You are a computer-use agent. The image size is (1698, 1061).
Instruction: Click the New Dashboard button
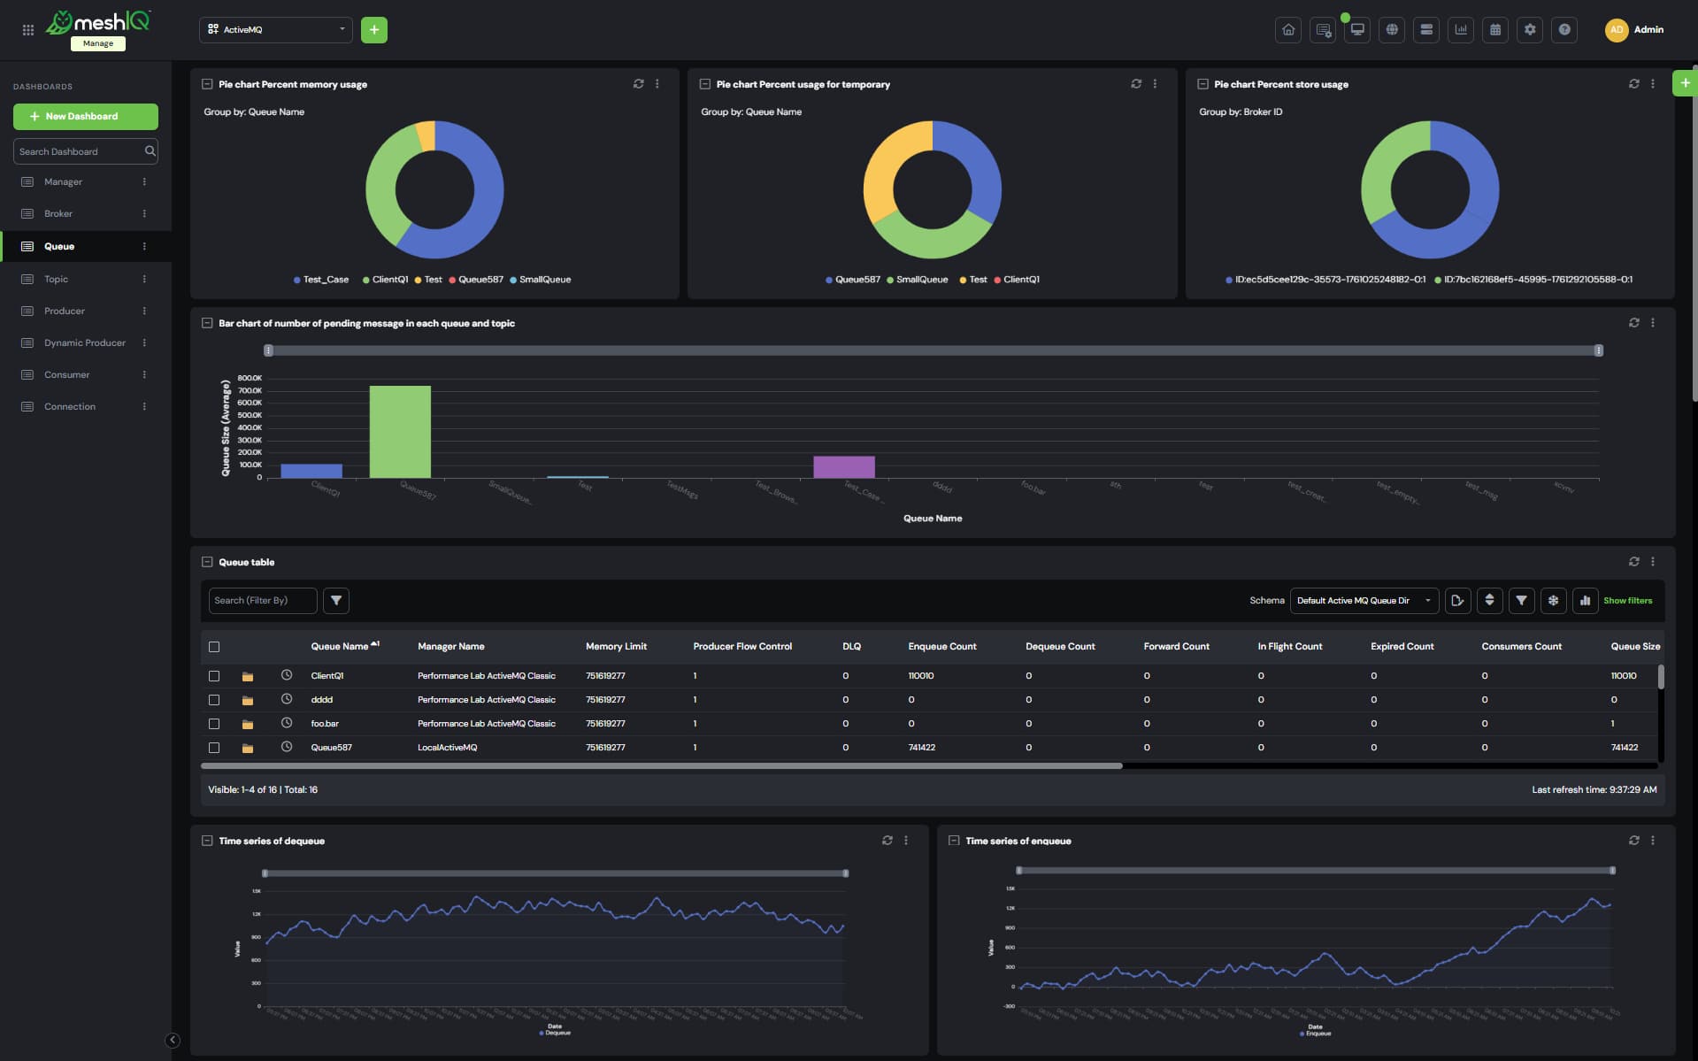click(x=86, y=116)
